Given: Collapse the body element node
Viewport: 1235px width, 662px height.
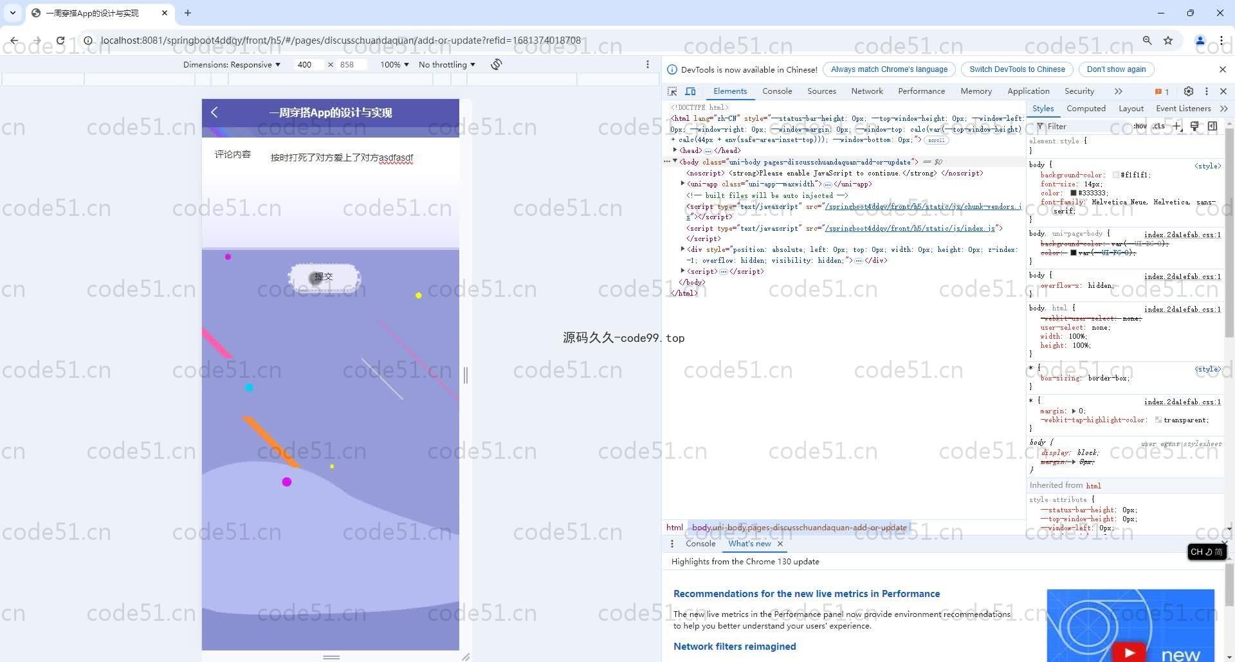Looking at the screenshot, I should point(675,161).
